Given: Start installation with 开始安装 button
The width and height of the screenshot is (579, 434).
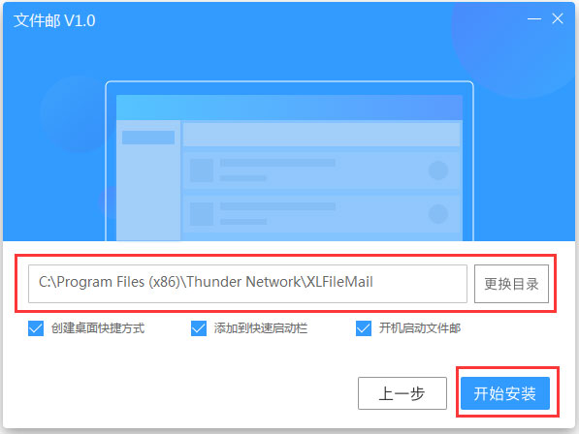Looking at the screenshot, I should coord(505,393).
